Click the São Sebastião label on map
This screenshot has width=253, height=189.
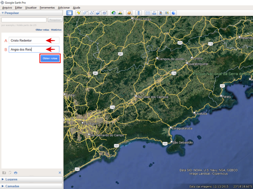point(182,142)
